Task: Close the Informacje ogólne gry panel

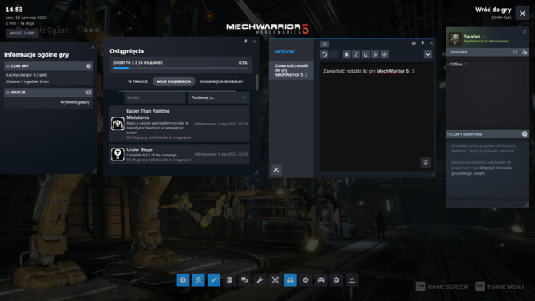Action: pos(93,47)
